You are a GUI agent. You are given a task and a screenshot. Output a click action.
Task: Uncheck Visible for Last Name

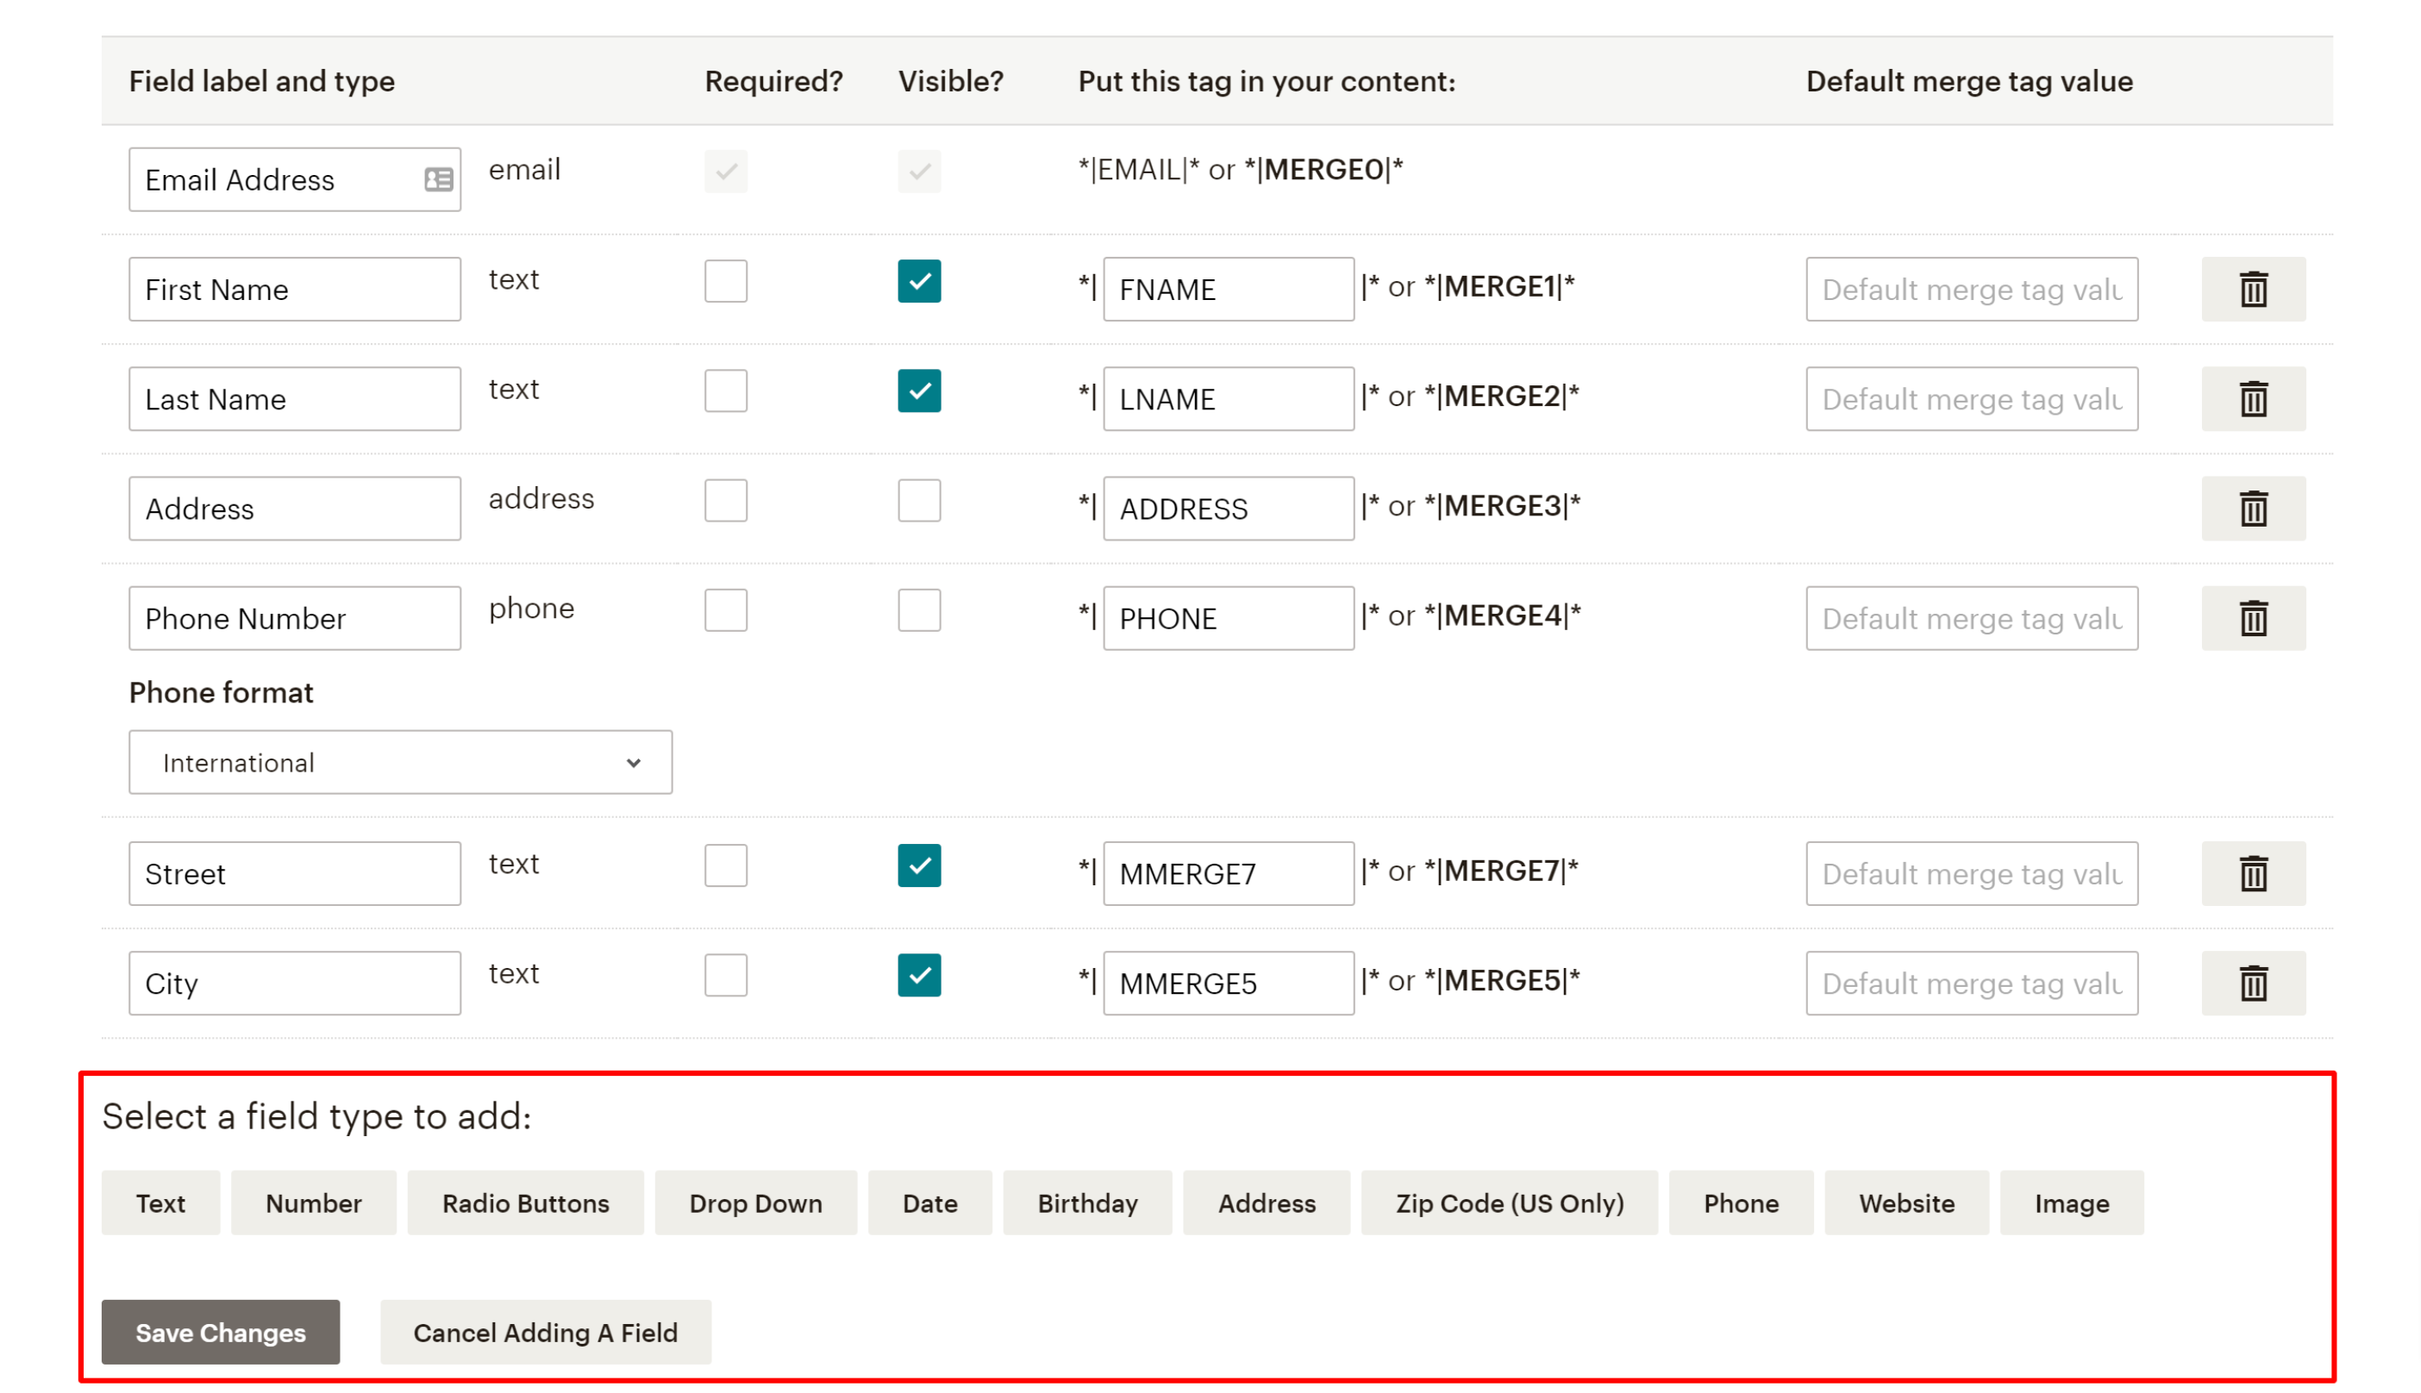[x=918, y=390]
